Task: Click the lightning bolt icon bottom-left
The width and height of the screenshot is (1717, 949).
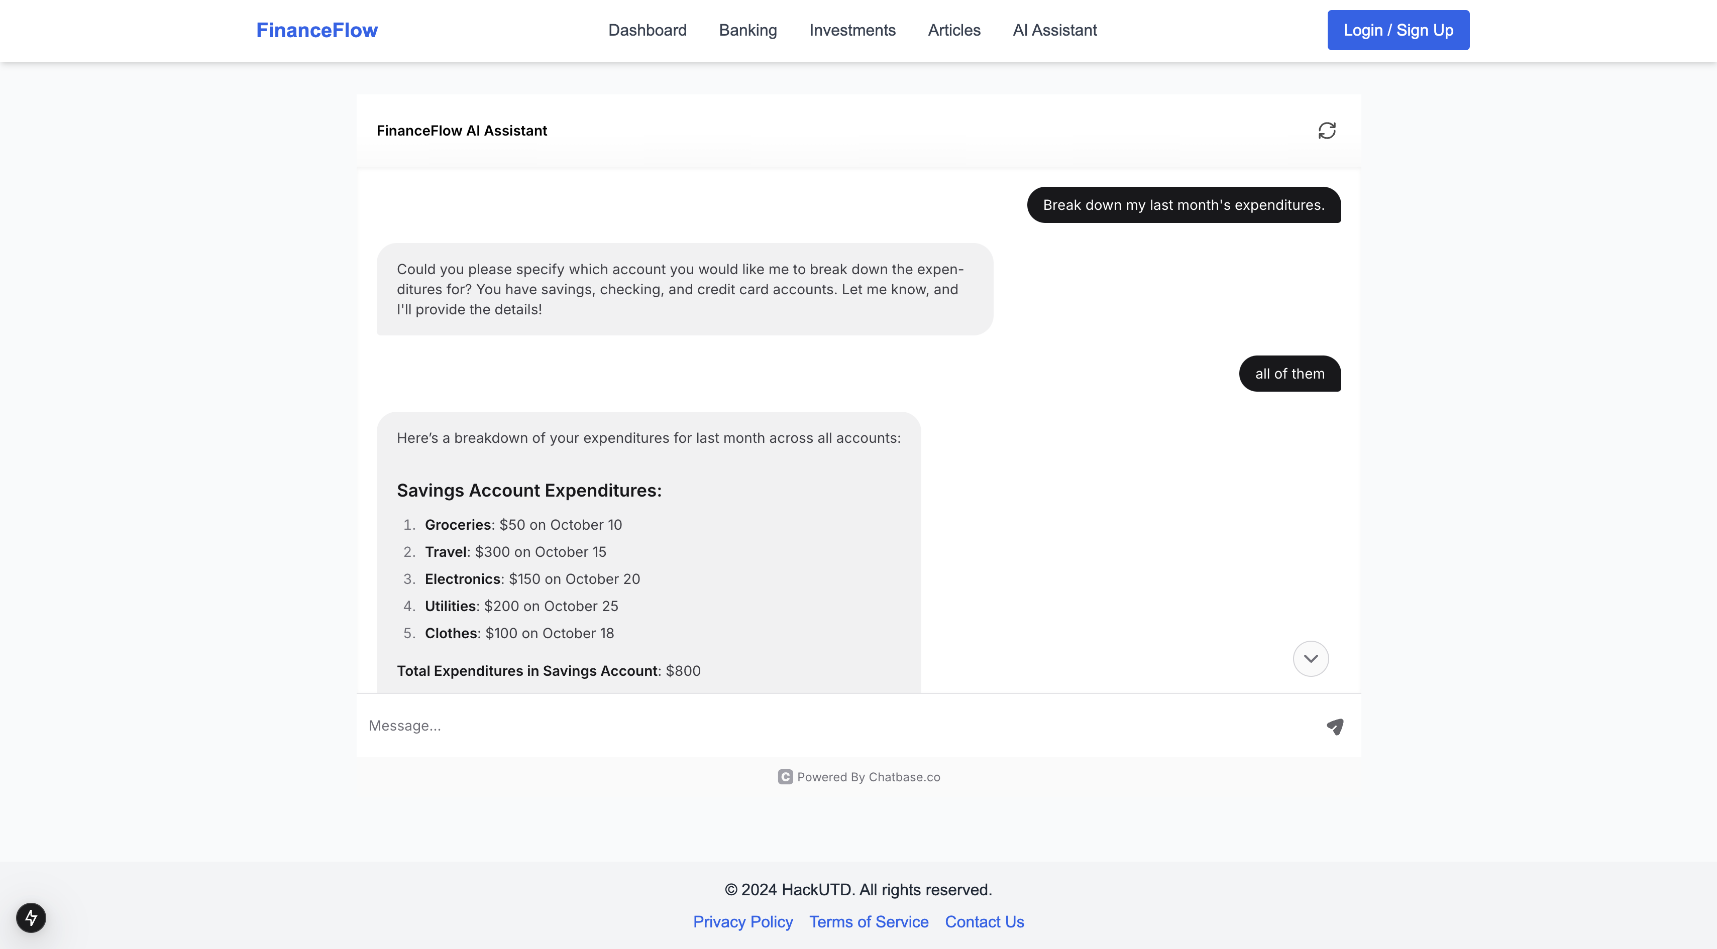Action: pyautogui.click(x=31, y=918)
